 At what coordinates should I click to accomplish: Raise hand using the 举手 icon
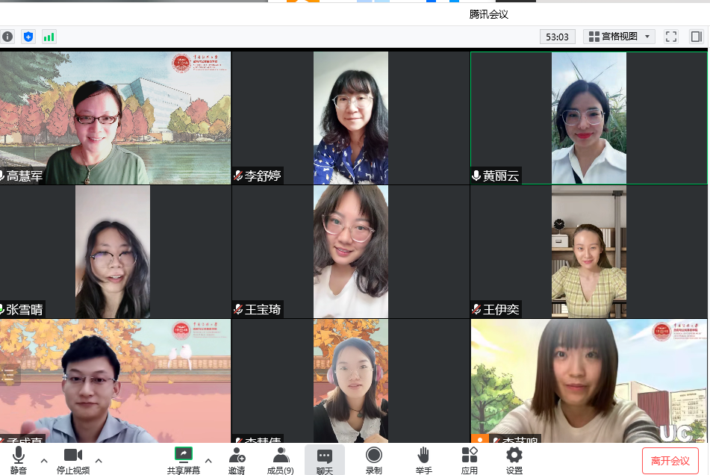pos(423,459)
